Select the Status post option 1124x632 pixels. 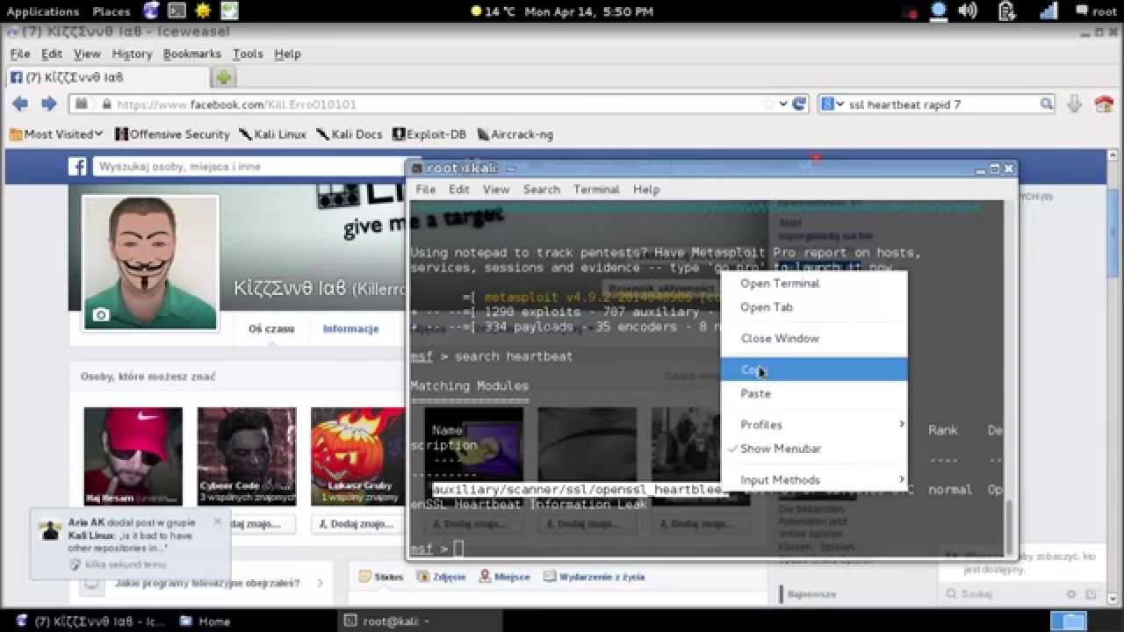pos(383,577)
